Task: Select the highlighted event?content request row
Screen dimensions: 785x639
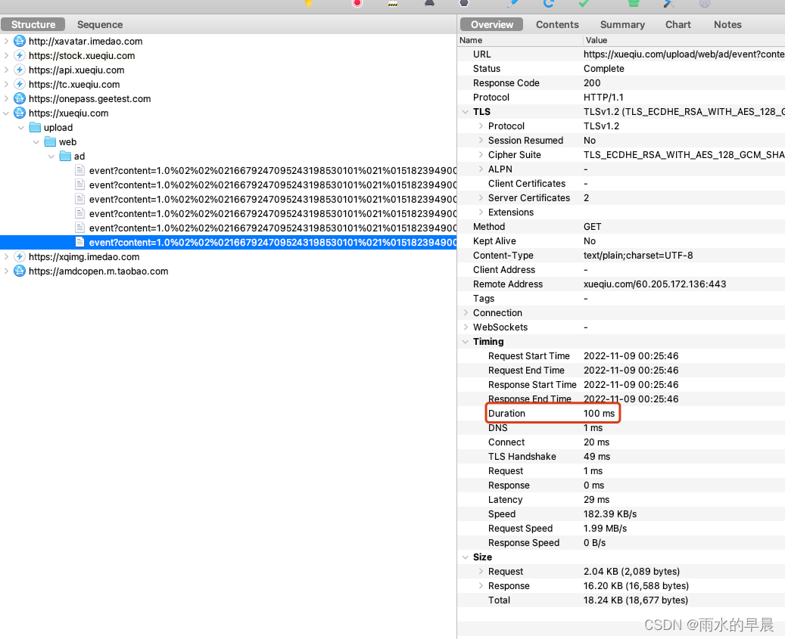Action: (229, 242)
